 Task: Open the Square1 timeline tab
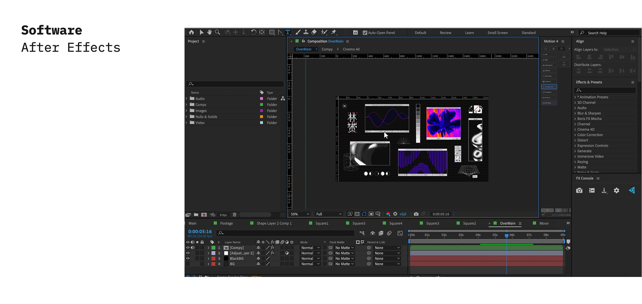322,223
